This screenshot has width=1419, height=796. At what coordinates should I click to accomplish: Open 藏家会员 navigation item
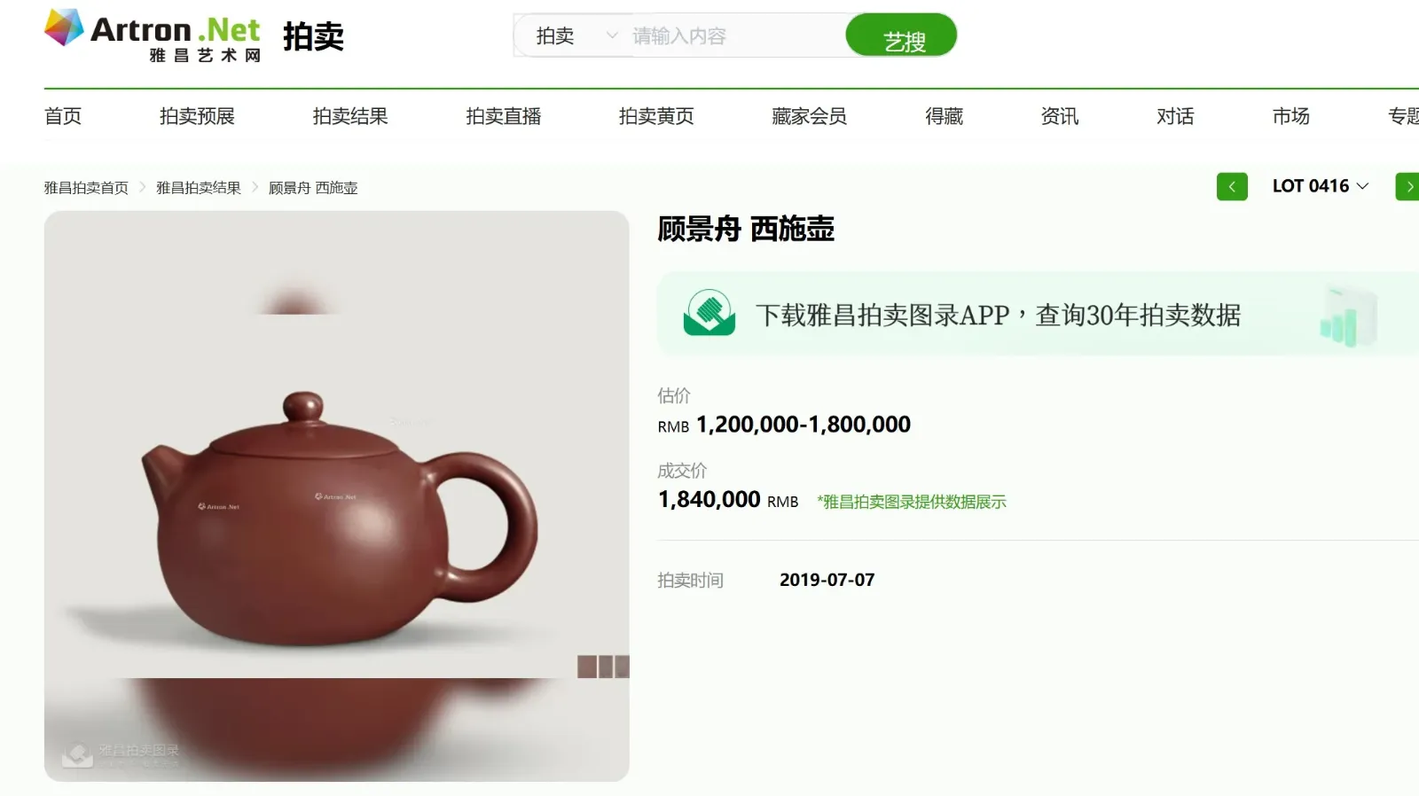[x=809, y=116]
